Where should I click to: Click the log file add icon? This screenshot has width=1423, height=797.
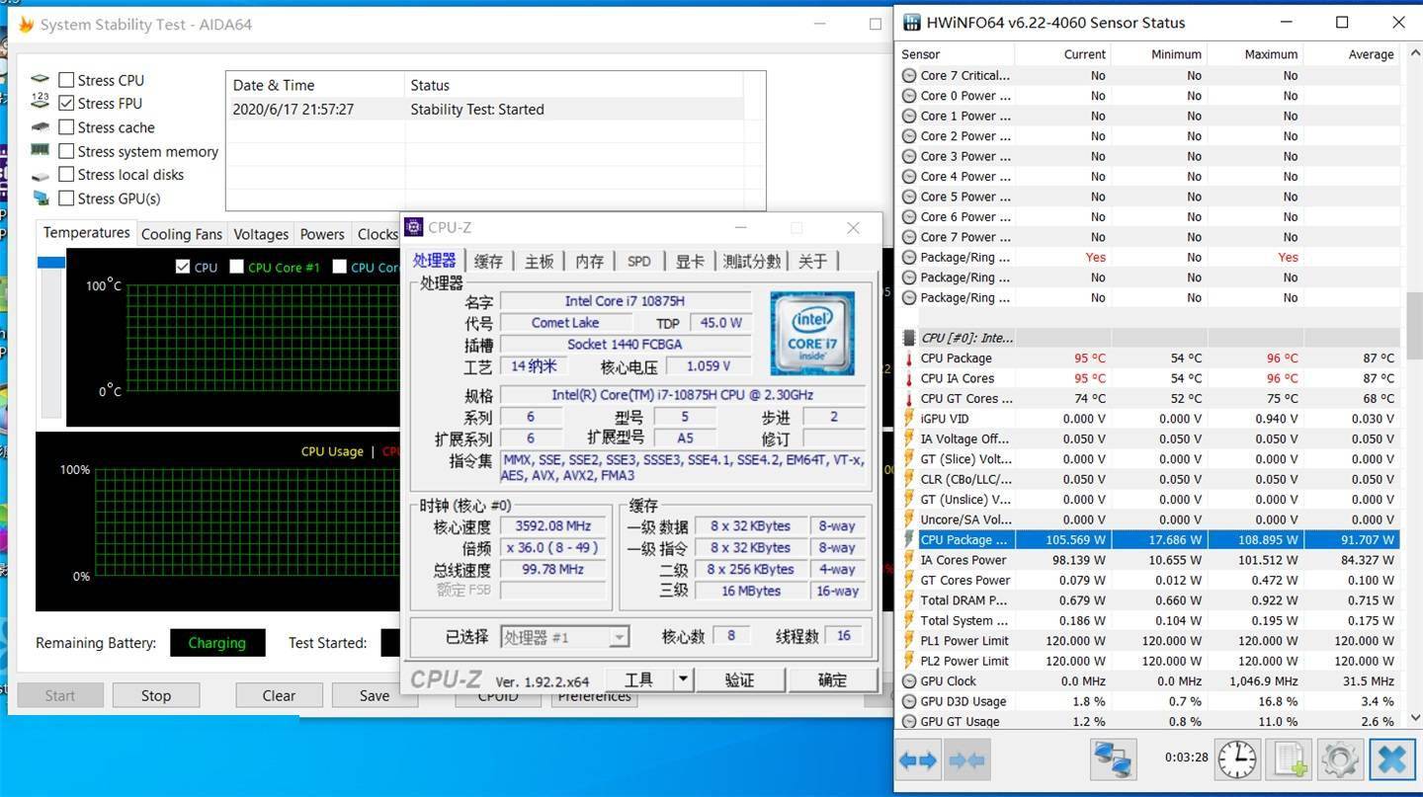[x=1289, y=759]
